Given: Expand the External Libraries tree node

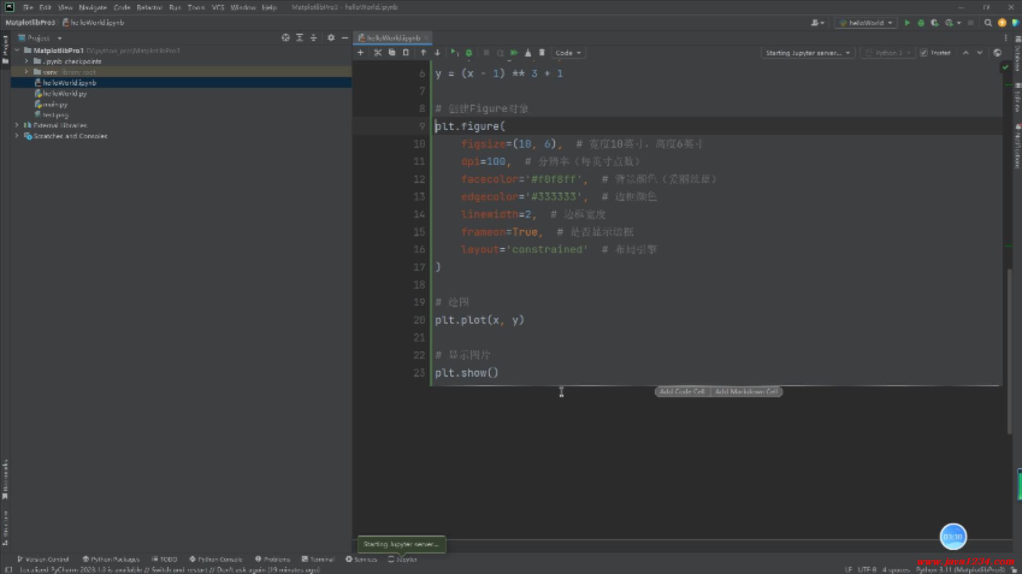Looking at the screenshot, I should point(17,125).
